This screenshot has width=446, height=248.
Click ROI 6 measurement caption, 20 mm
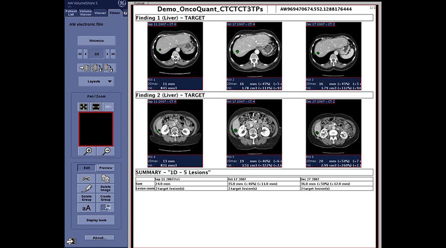click(334, 161)
